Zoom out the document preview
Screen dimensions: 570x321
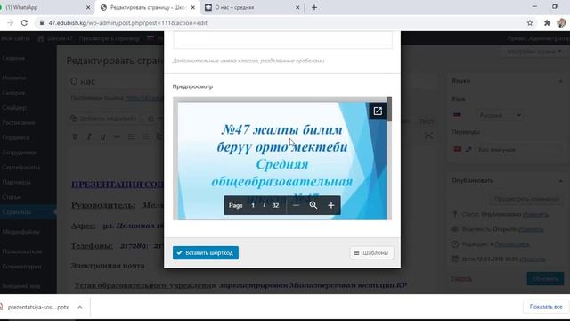pos(296,206)
